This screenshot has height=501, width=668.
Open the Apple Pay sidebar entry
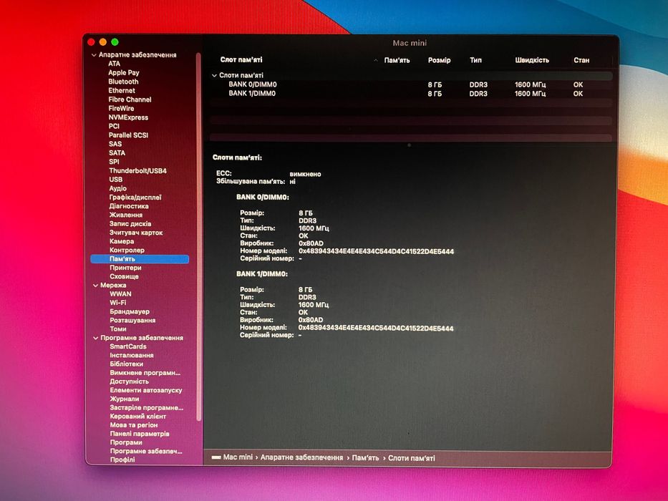tap(124, 73)
